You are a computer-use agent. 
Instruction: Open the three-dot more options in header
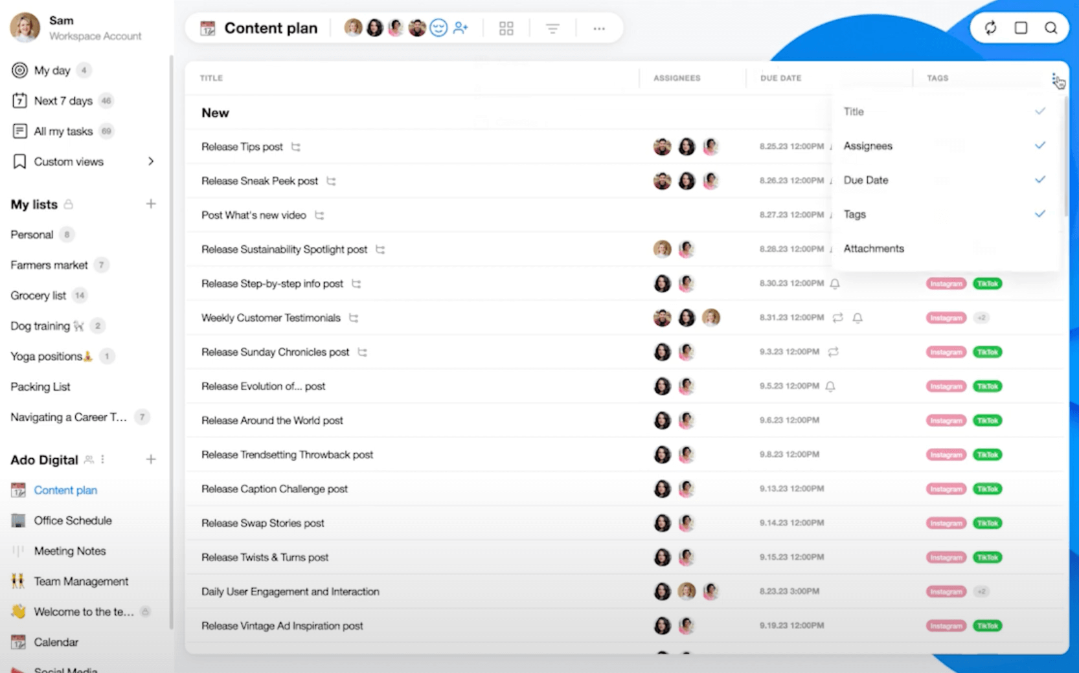(x=598, y=28)
